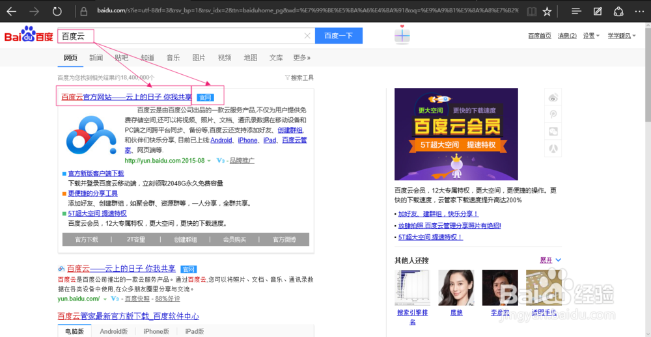Open the Edge share icon
This screenshot has width=651, height=337.
pos(618,11)
